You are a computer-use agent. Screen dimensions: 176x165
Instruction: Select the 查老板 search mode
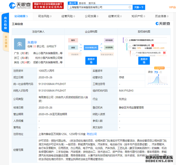tap(82, 3)
